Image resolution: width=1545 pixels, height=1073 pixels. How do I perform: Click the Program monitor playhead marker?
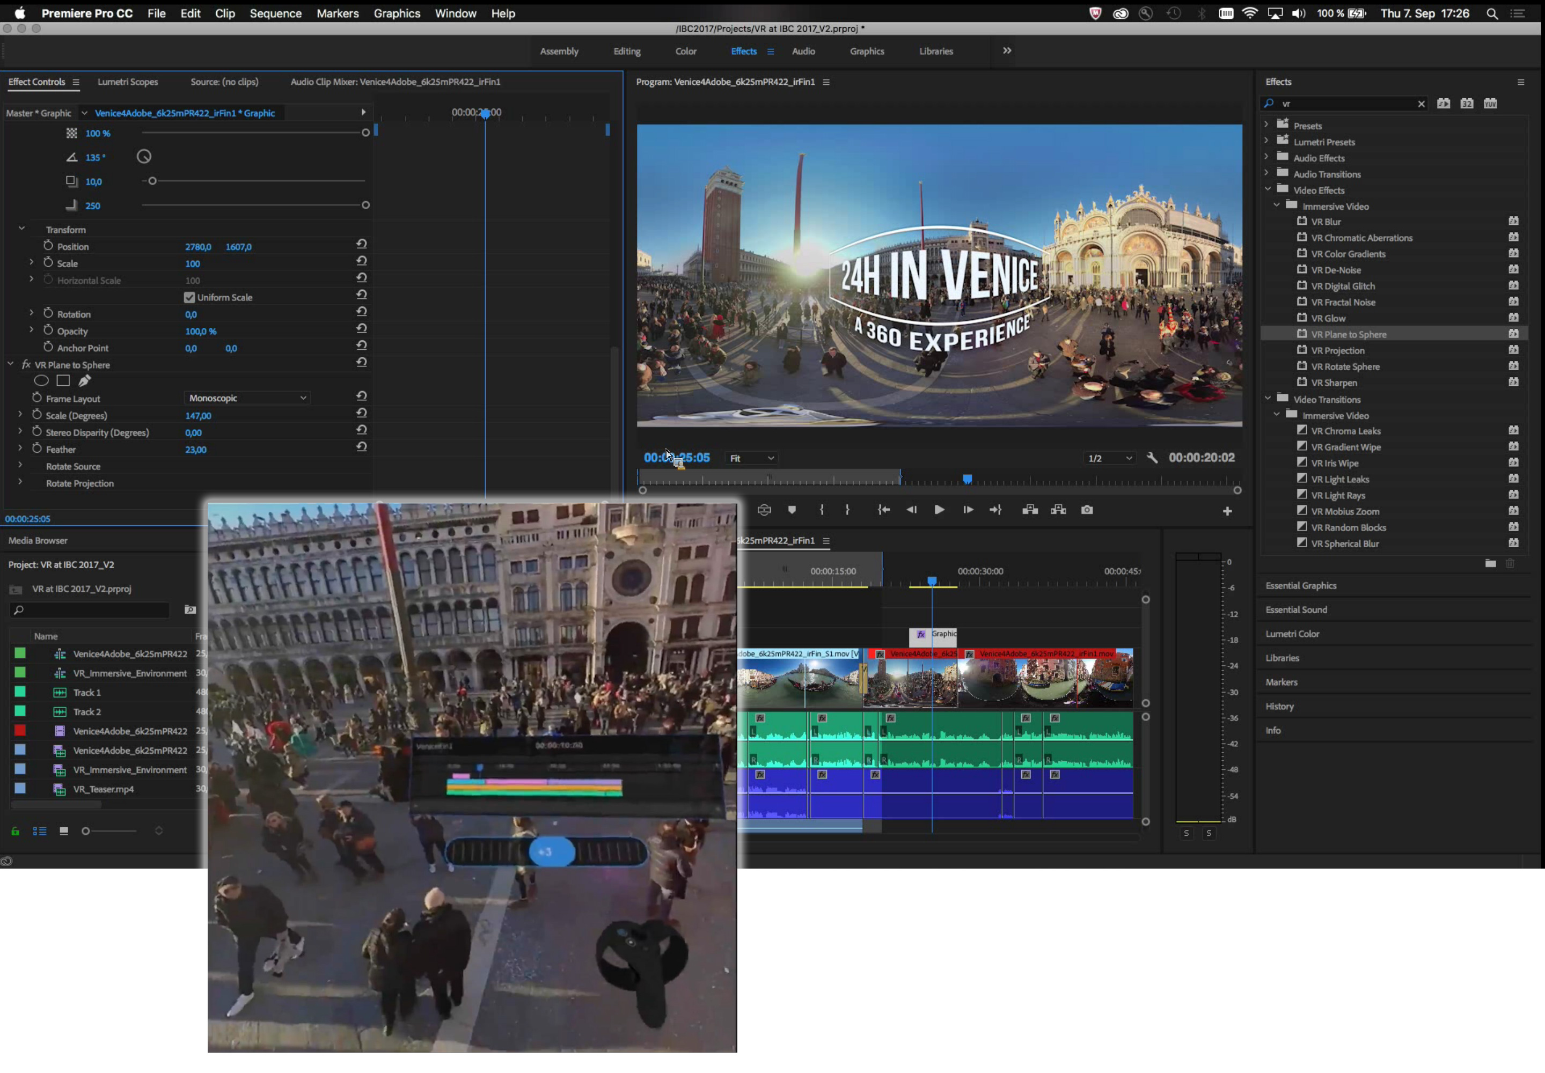click(x=968, y=479)
